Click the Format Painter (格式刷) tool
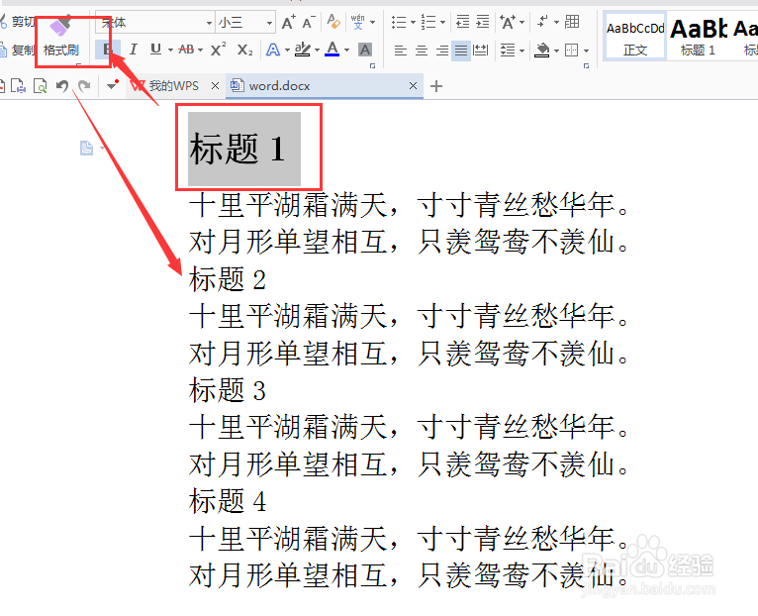The image size is (758, 616). [x=61, y=37]
